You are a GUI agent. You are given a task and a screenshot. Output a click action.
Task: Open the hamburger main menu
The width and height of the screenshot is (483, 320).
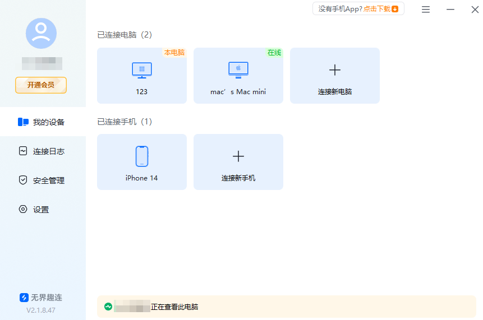tap(426, 10)
